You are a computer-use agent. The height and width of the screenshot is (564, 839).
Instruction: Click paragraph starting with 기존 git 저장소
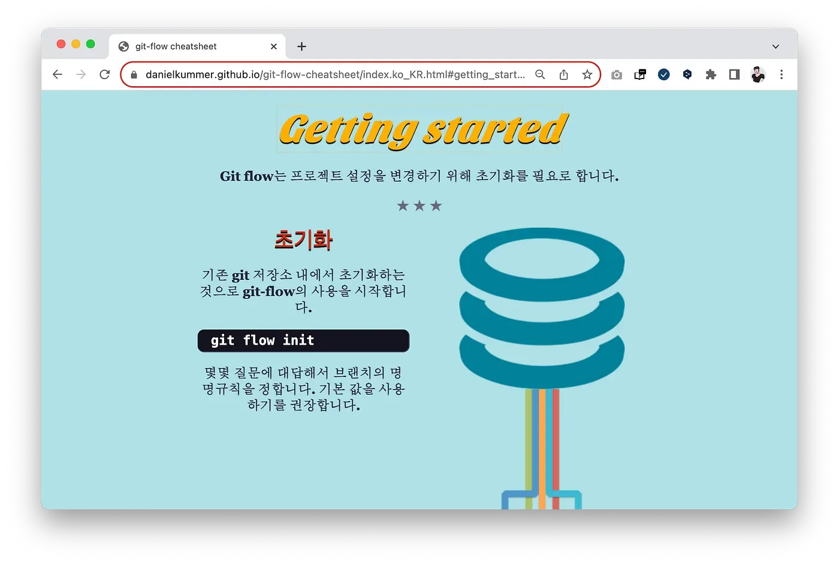click(303, 291)
